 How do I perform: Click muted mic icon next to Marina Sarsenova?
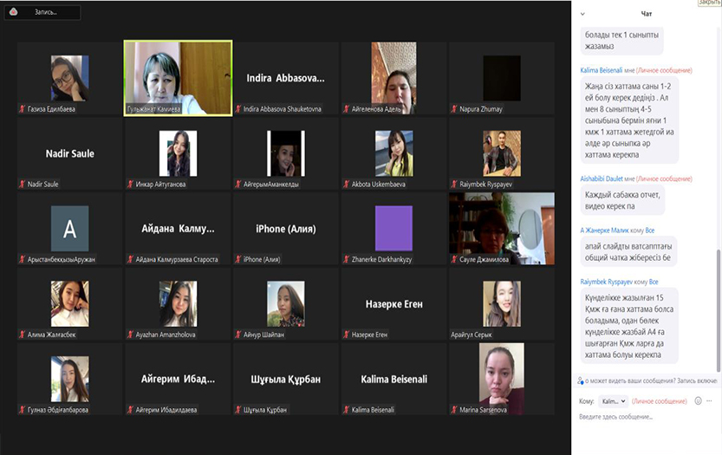(x=453, y=409)
